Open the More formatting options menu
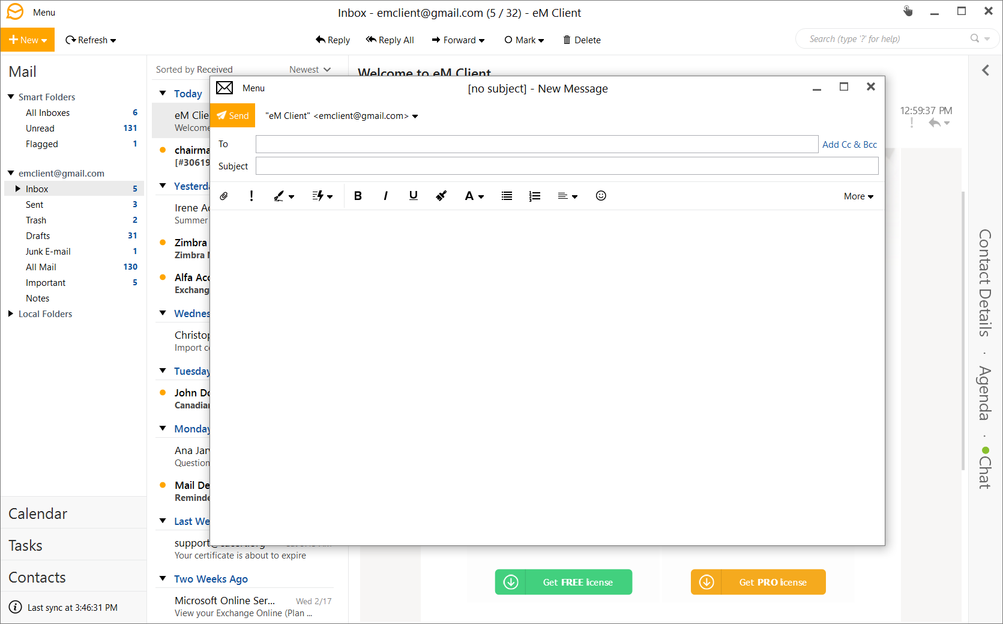Screen dimensions: 1003x624 858,196
